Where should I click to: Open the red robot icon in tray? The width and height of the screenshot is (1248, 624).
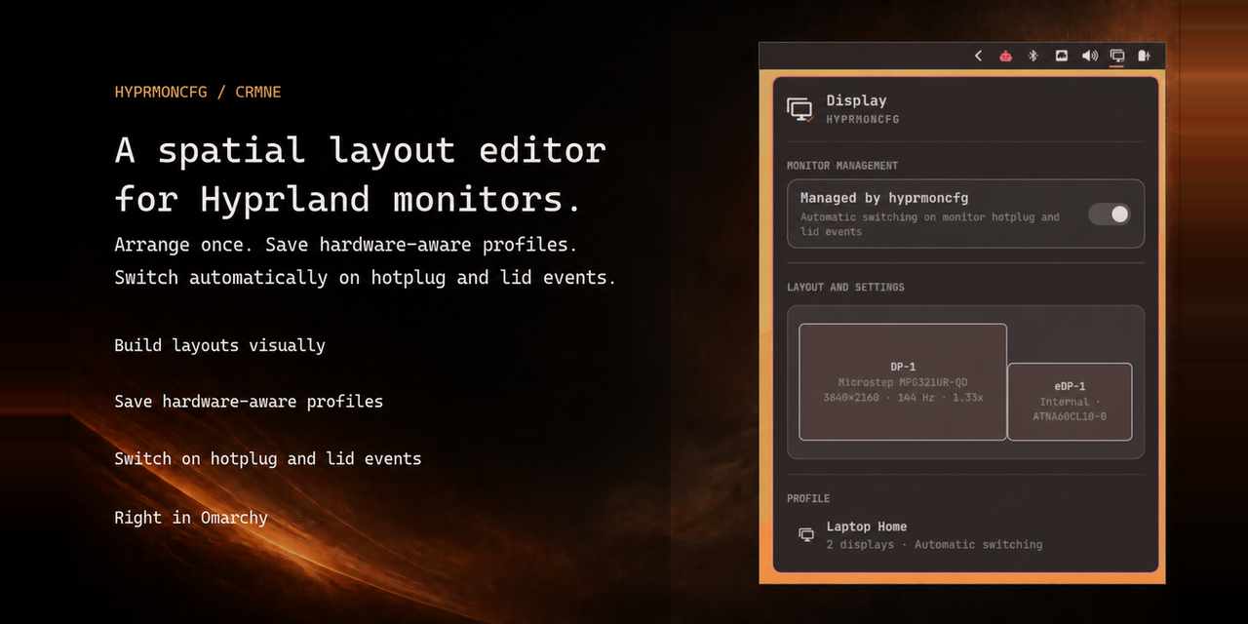click(x=1005, y=56)
